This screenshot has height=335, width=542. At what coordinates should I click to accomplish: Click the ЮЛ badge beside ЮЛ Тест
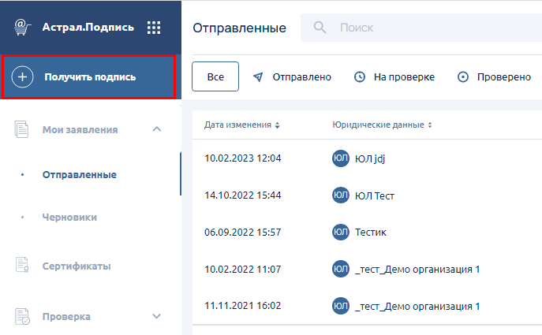click(341, 195)
